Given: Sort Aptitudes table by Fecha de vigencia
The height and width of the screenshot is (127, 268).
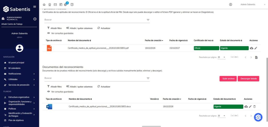Looking at the screenshot, I should pyautogui.click(x=178, y=41).
